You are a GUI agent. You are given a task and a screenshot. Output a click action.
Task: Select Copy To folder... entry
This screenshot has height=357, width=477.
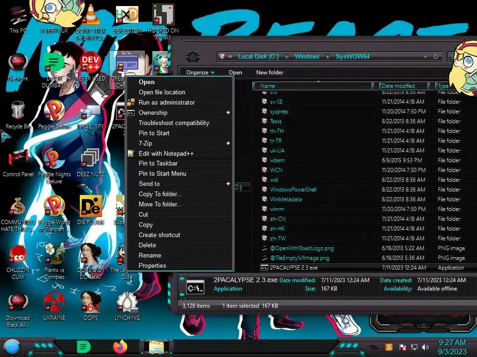tap(180, 194)
